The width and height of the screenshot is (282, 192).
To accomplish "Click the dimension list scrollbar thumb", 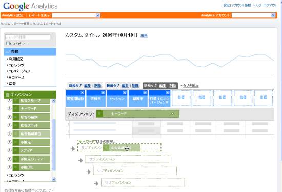I will pos(54,145).
